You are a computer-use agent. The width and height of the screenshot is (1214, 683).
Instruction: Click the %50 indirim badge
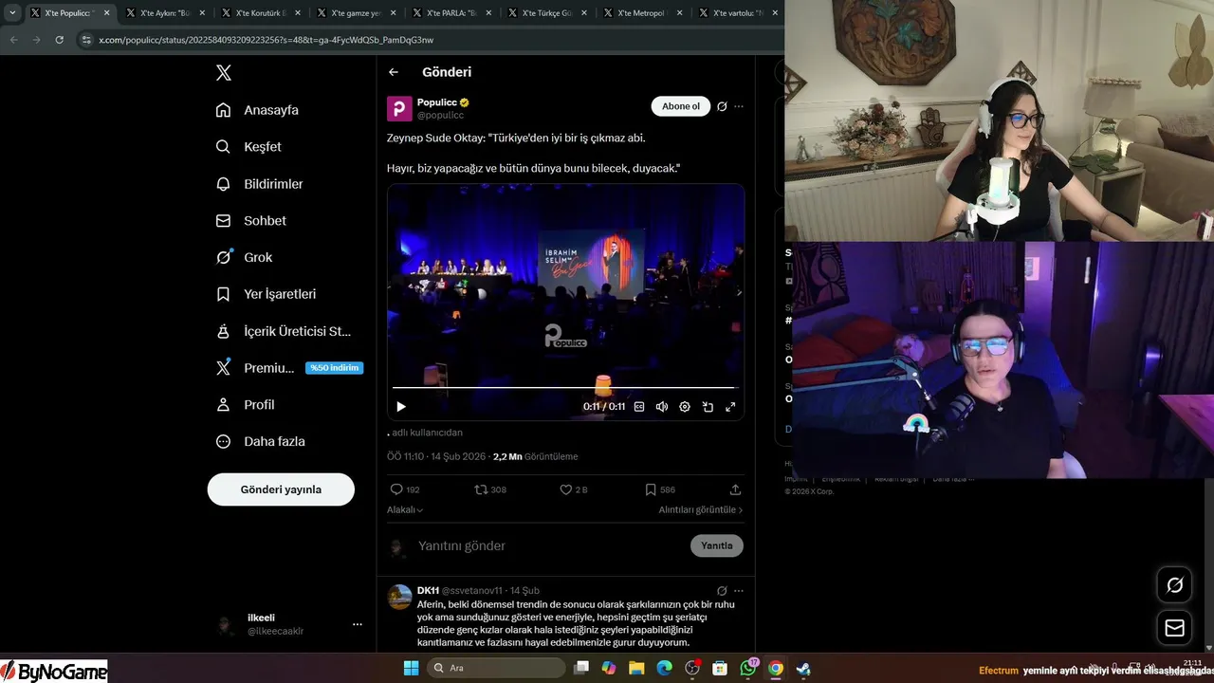(x=334, y=368)
